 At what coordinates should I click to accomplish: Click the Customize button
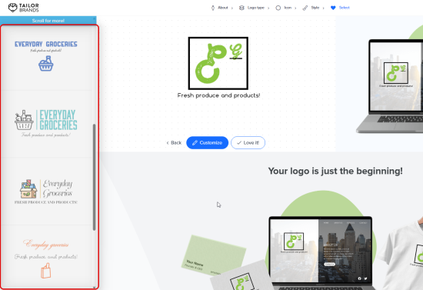click(207, 143)
